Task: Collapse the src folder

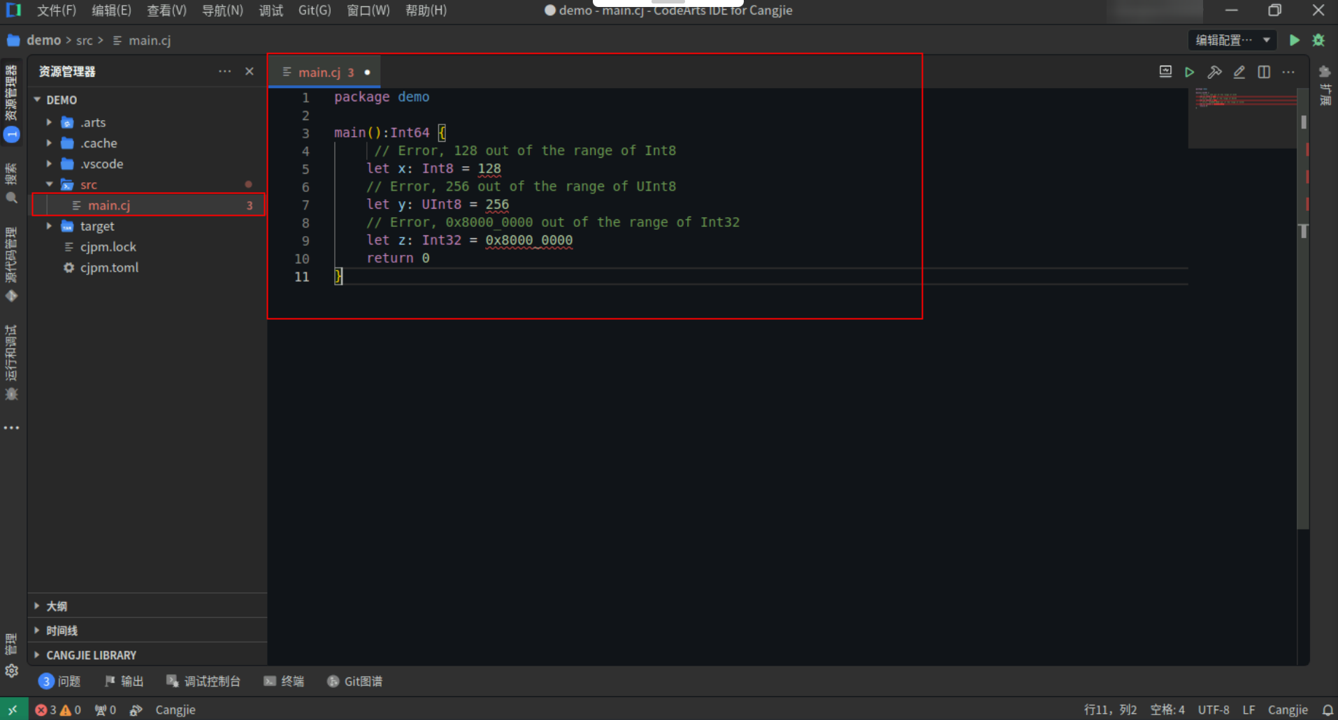Action: click(x=50, y=184)
